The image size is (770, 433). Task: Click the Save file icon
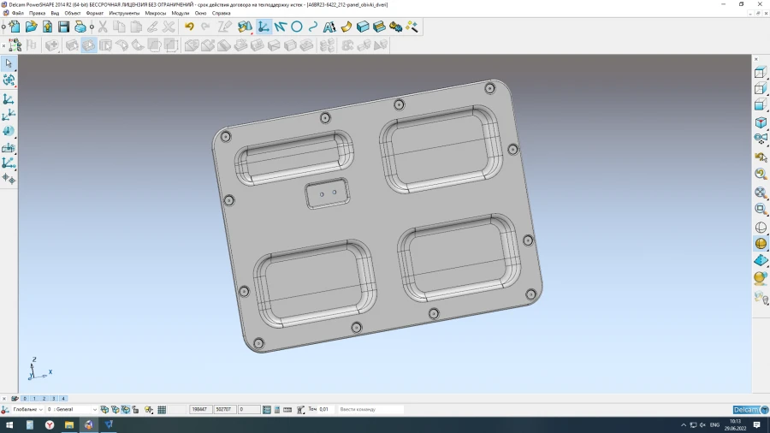point(63,27)
